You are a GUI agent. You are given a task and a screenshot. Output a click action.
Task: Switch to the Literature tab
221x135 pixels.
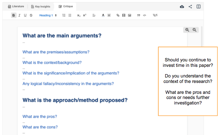[16, 6]
